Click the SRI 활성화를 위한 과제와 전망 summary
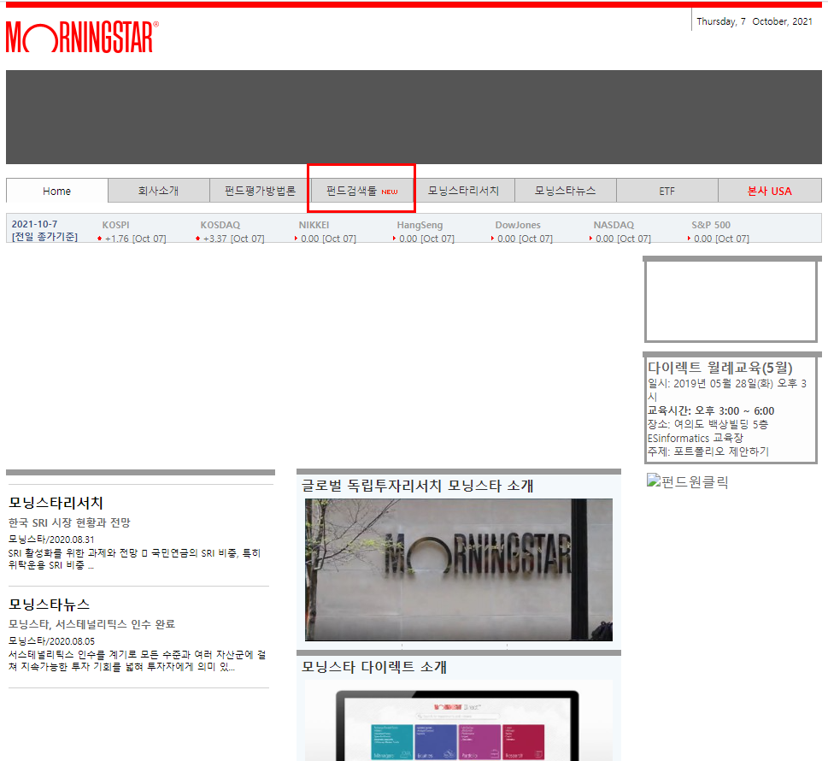Viewport: 828px width, 761px height. (135, 559)
